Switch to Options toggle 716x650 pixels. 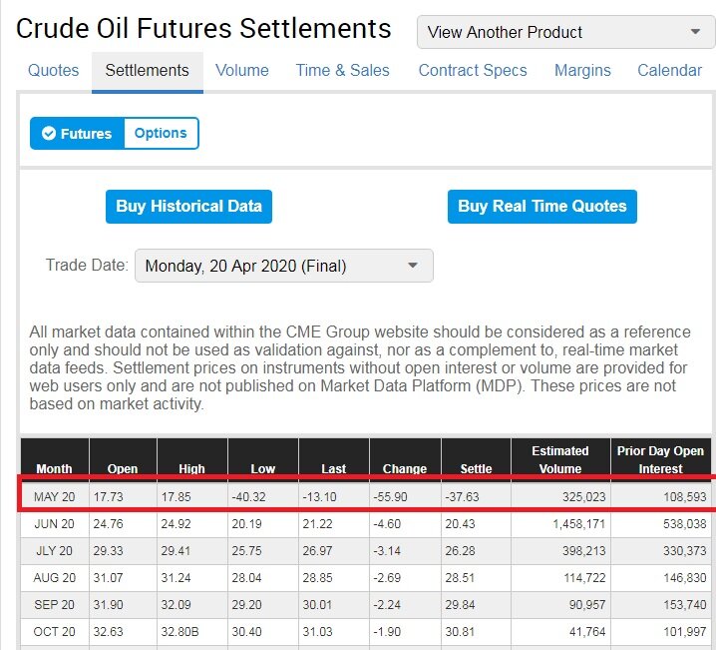pyautogui.click(x=161, y=133)
